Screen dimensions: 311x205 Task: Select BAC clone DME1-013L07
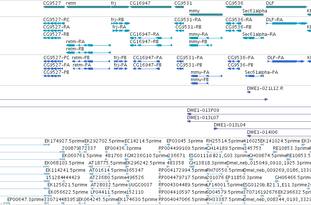(203, 118)
